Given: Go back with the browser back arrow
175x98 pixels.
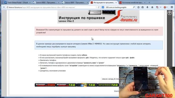Looking at the screenshot, I should click(x=4, y=7).
